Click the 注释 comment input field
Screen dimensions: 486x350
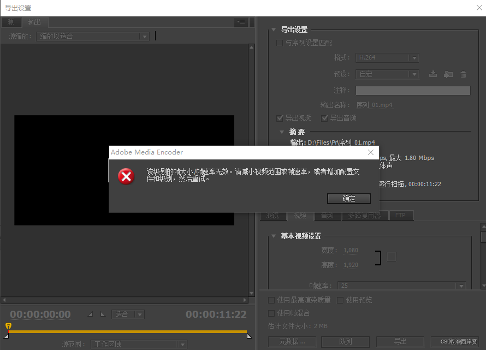[413, 91]
